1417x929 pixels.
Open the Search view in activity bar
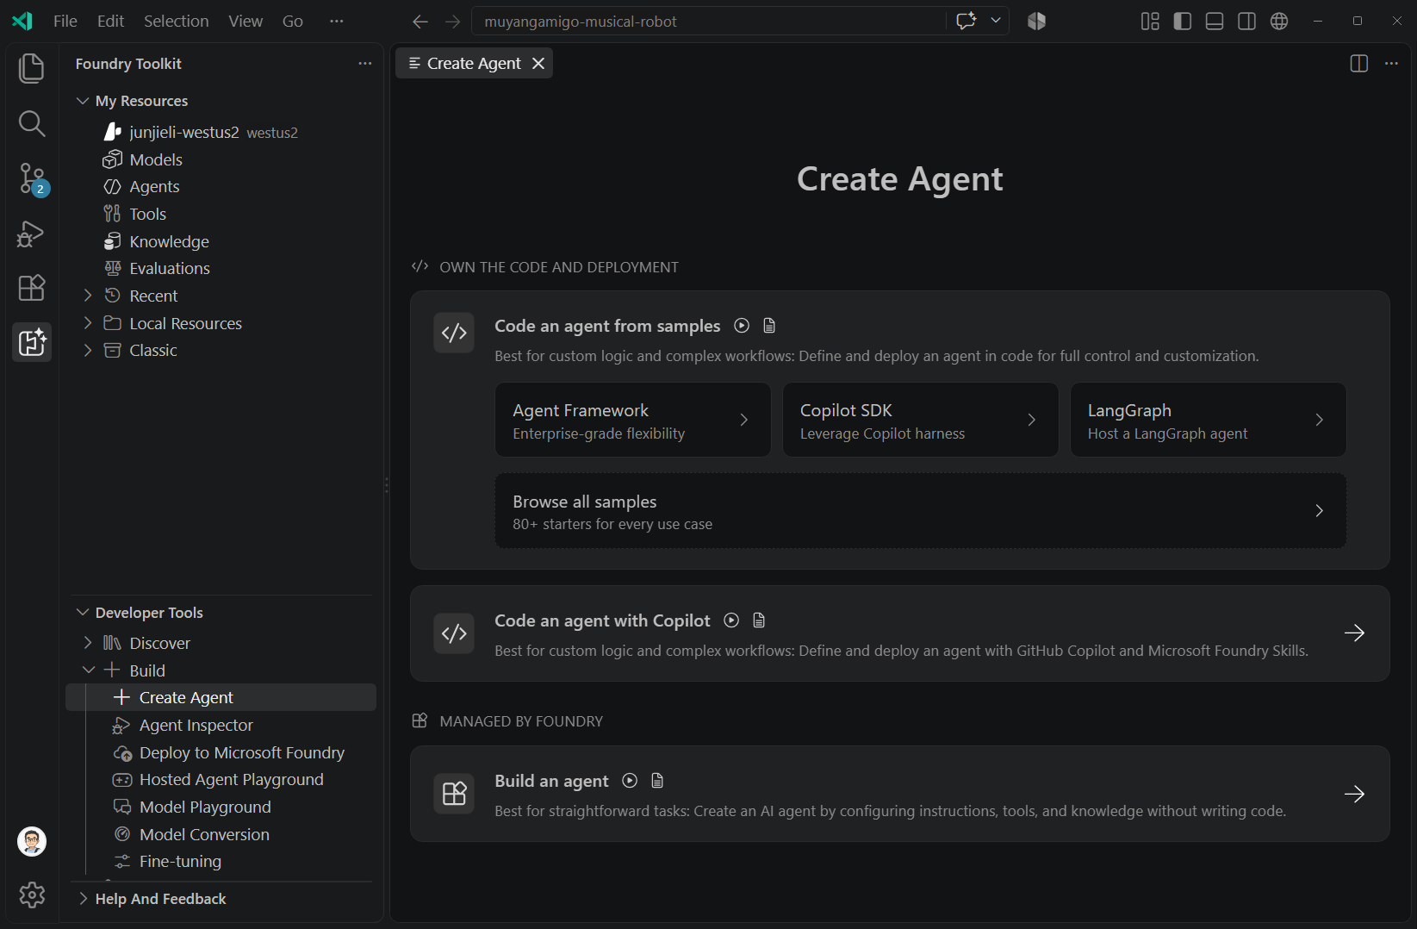click(x=32, y=123)
